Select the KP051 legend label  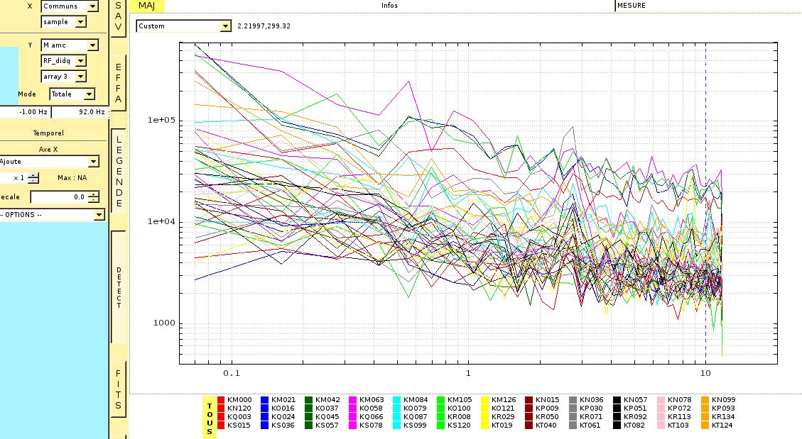(635, 409)
